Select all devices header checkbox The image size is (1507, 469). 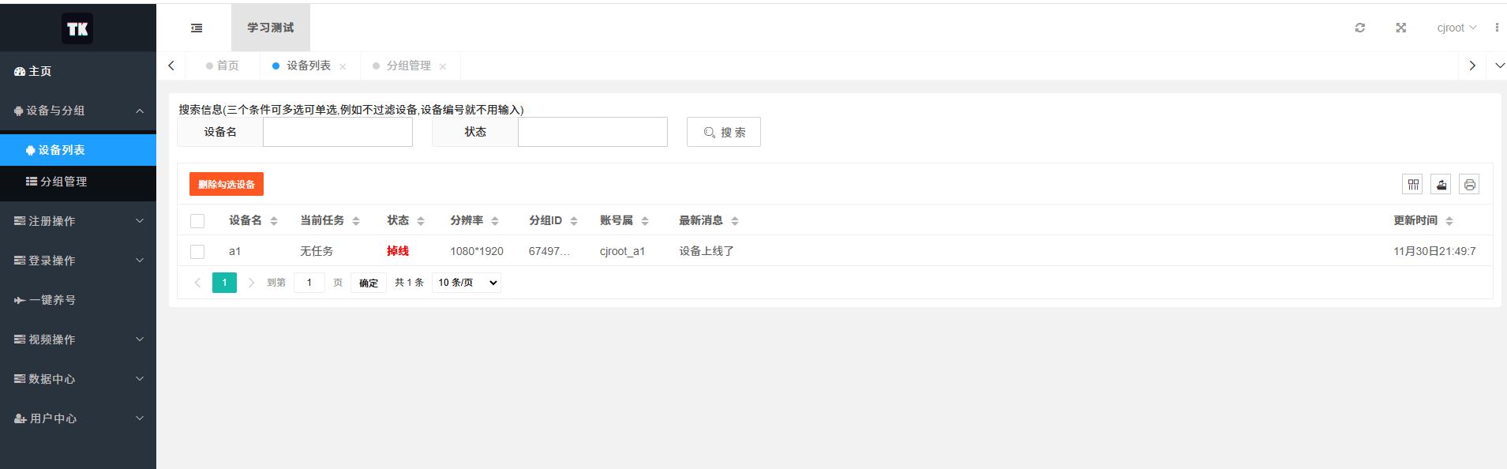pyautogui.click(x=197, y=221)
